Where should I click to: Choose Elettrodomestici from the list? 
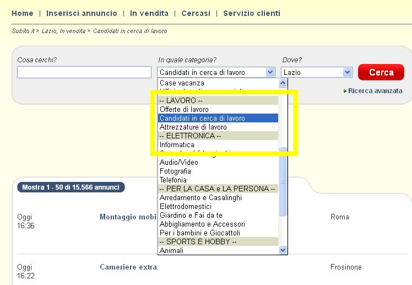186,207
